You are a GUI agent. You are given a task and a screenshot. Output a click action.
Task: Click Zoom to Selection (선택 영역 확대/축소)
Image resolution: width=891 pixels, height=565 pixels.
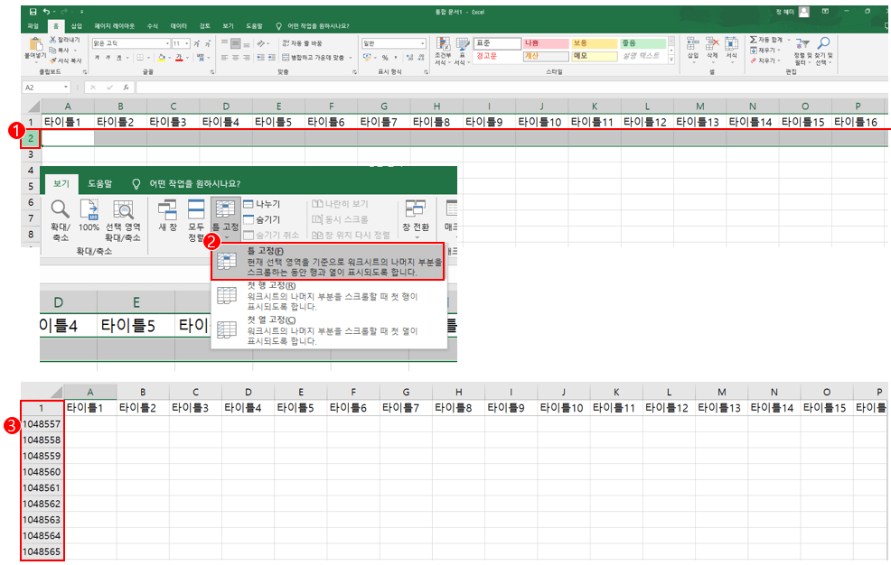[x=123, y=220]
